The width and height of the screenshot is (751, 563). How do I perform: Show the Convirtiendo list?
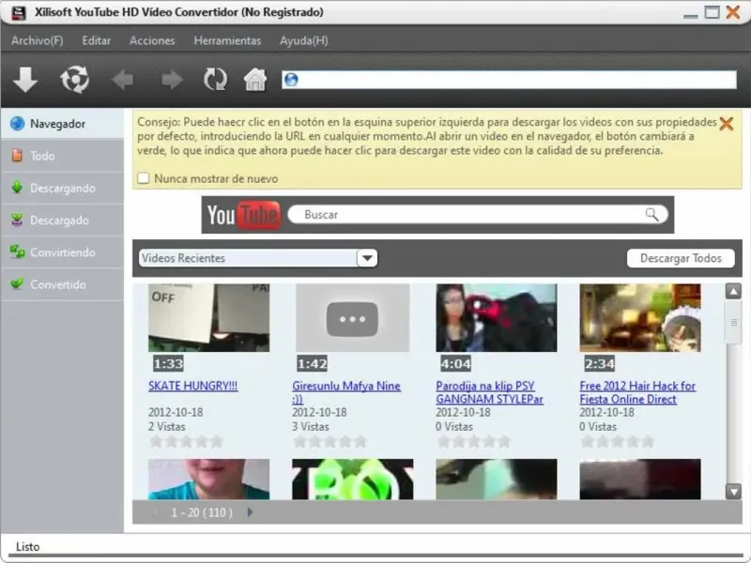(62, 252)
